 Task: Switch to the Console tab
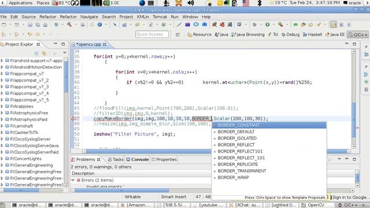tap(138, 159)
